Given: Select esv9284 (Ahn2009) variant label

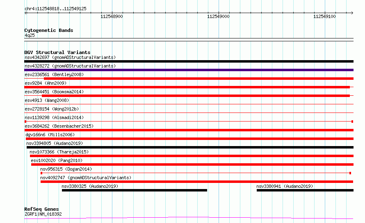Looking at the screenshot, I should pos(46,83).
